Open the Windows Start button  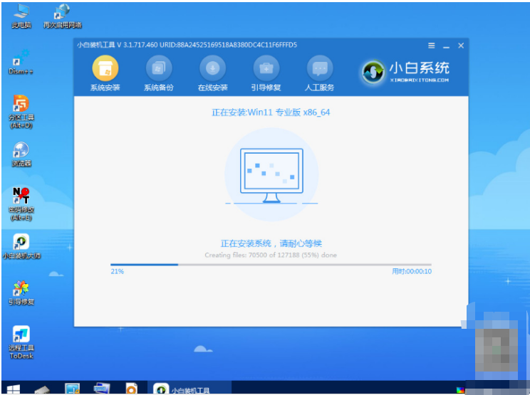pos(14,389)
